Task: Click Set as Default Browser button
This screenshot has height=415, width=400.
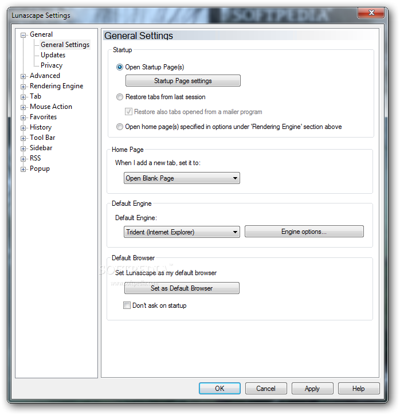Action: (182, 288)
